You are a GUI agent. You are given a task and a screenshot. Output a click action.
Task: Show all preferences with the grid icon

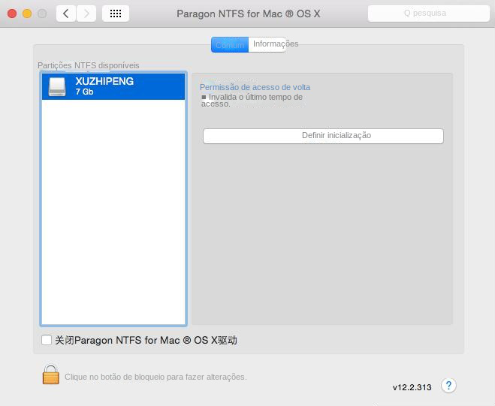coord(116,14)
